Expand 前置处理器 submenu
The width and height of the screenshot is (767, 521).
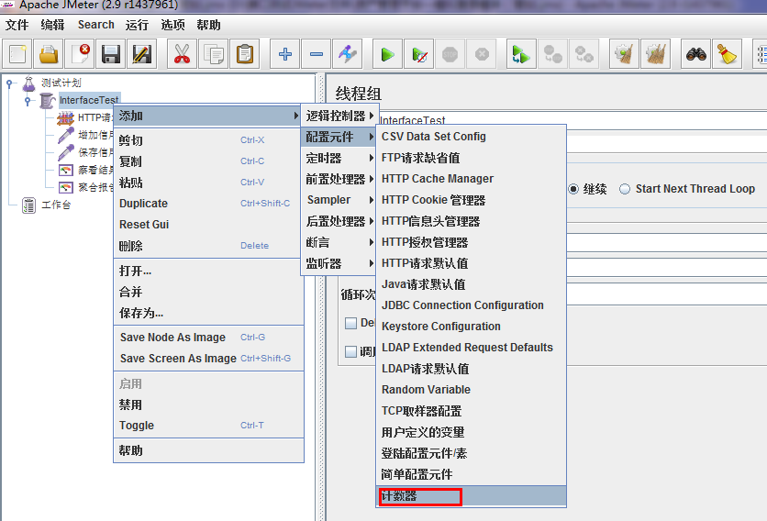339,179
